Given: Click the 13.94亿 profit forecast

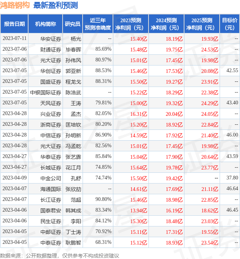Looking at the screenshot, I should [x=139, y=211].
